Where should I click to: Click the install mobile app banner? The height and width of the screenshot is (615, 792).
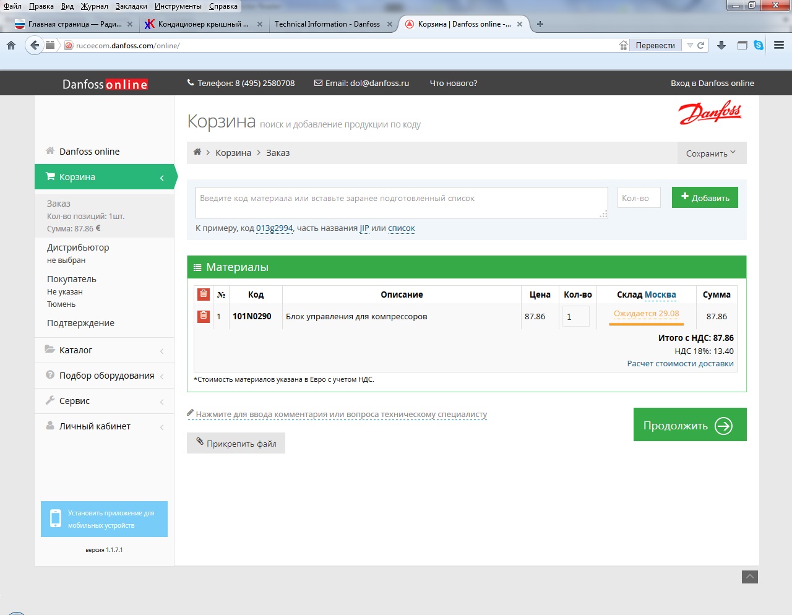104,519
